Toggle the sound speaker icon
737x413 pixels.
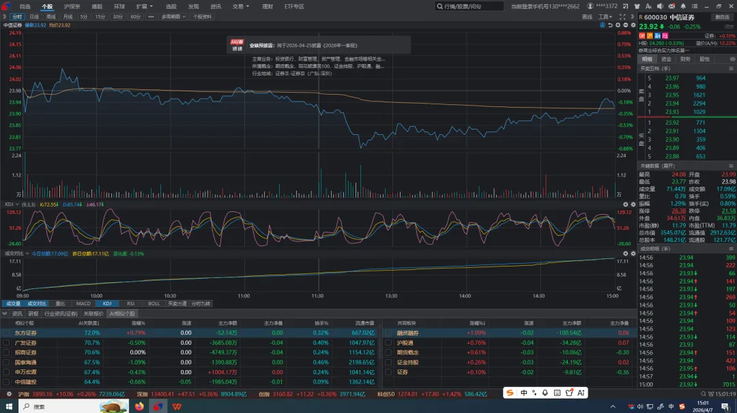(x=660, y=6)
